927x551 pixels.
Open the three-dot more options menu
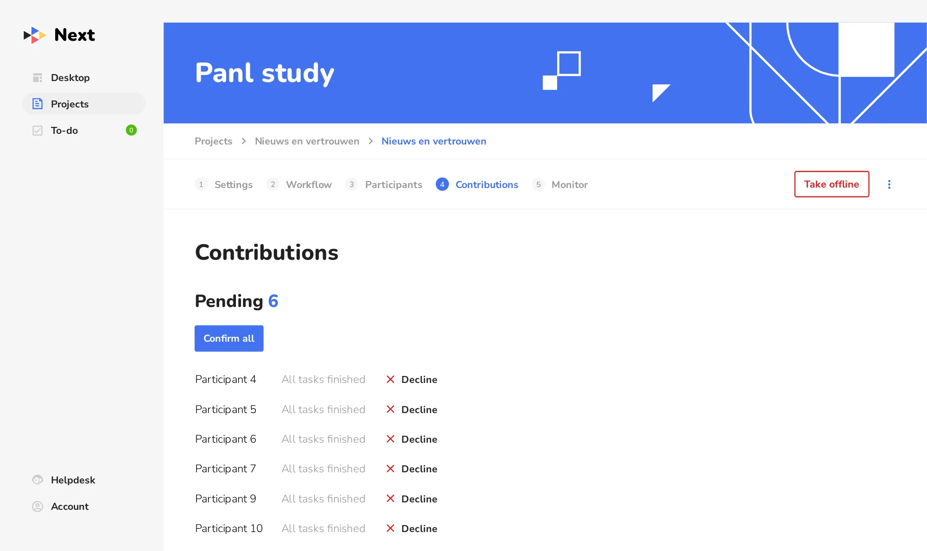point(889,184)
